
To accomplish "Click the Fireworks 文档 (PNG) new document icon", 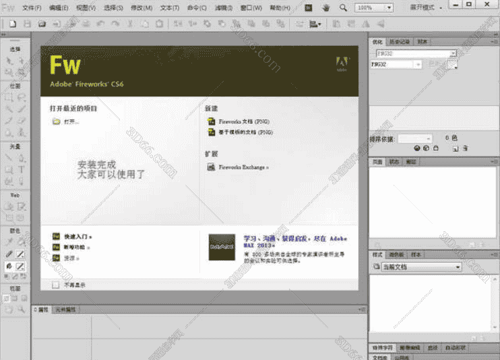I will click(x=211, y=121).
